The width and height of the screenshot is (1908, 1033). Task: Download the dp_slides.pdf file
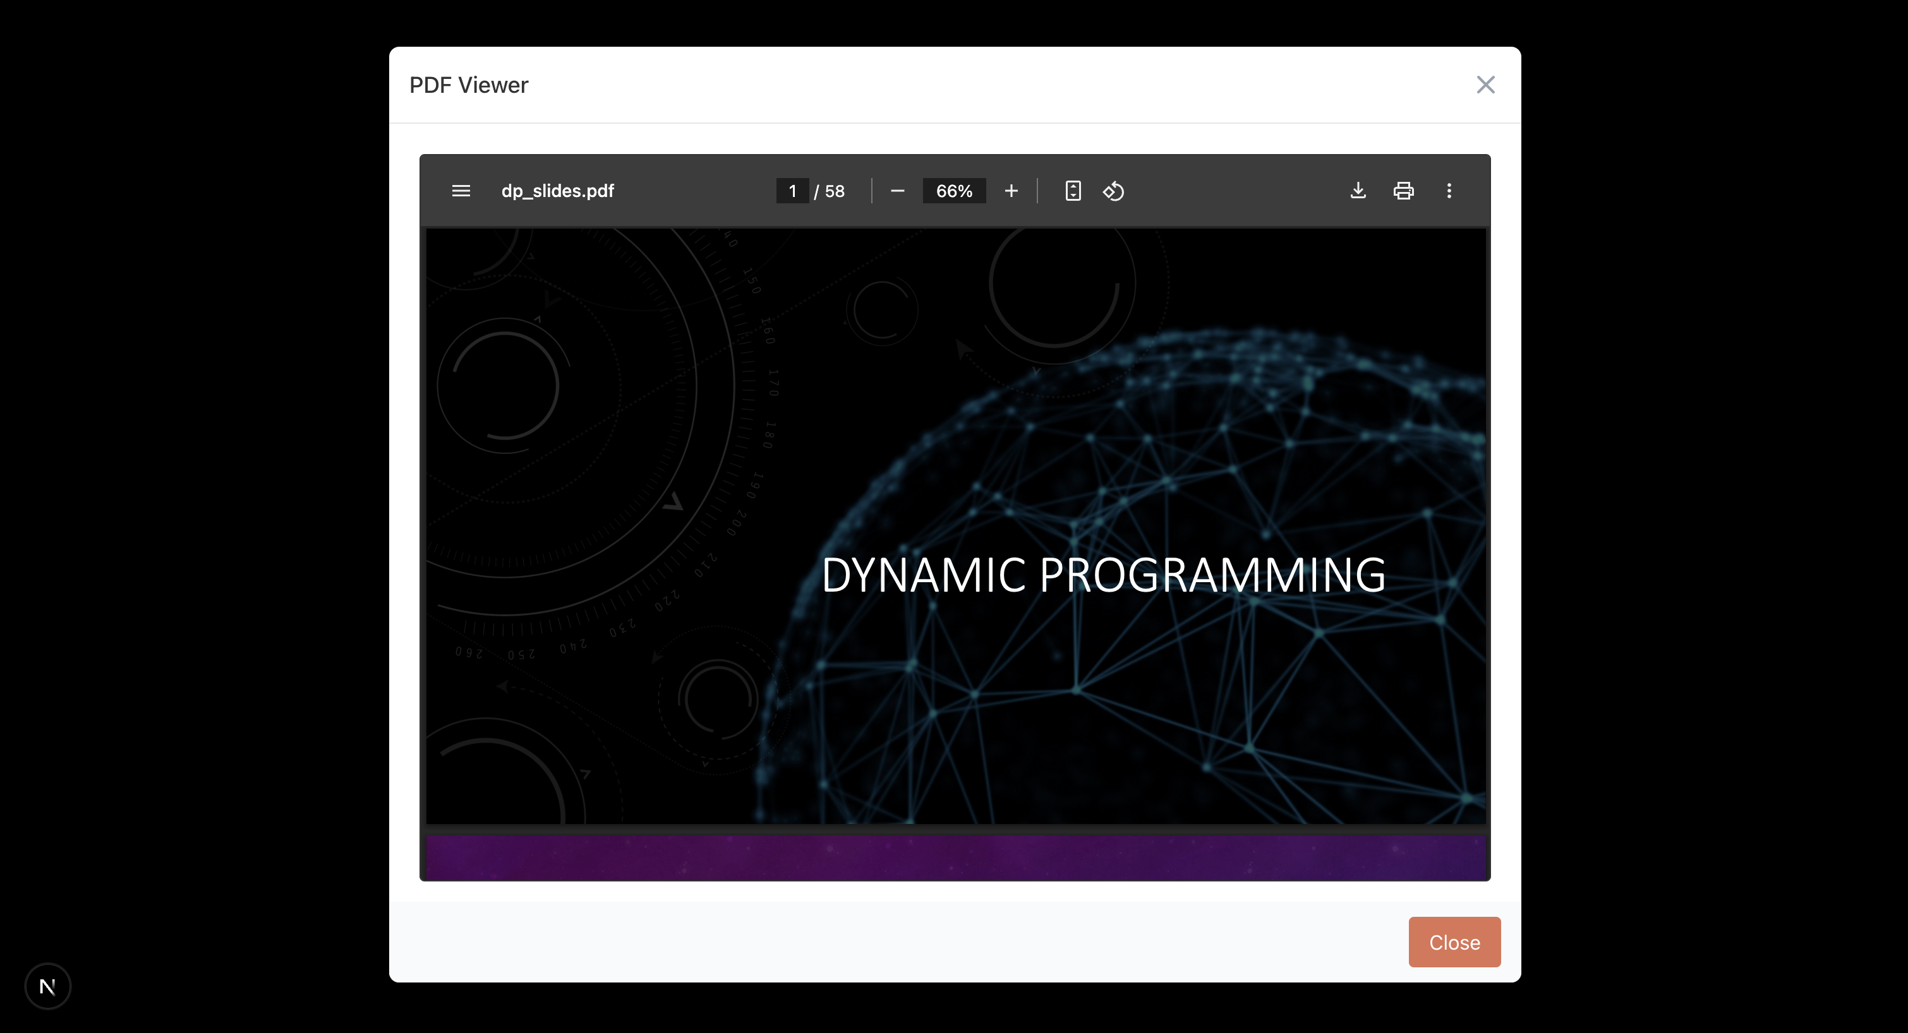click(1358, 191)
